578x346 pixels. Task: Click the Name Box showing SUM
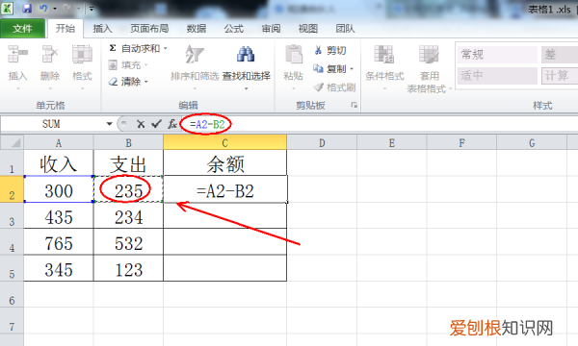coord(52,124)
